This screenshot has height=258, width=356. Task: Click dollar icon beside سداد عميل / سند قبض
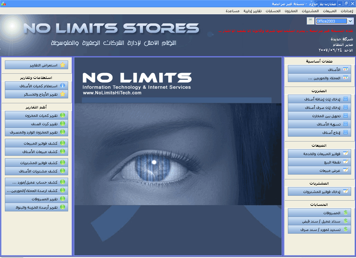346,221
